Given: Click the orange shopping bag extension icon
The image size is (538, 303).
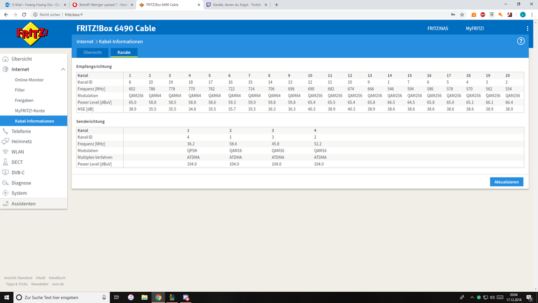Looking at the screenshot, I should (x=474, y=15).
